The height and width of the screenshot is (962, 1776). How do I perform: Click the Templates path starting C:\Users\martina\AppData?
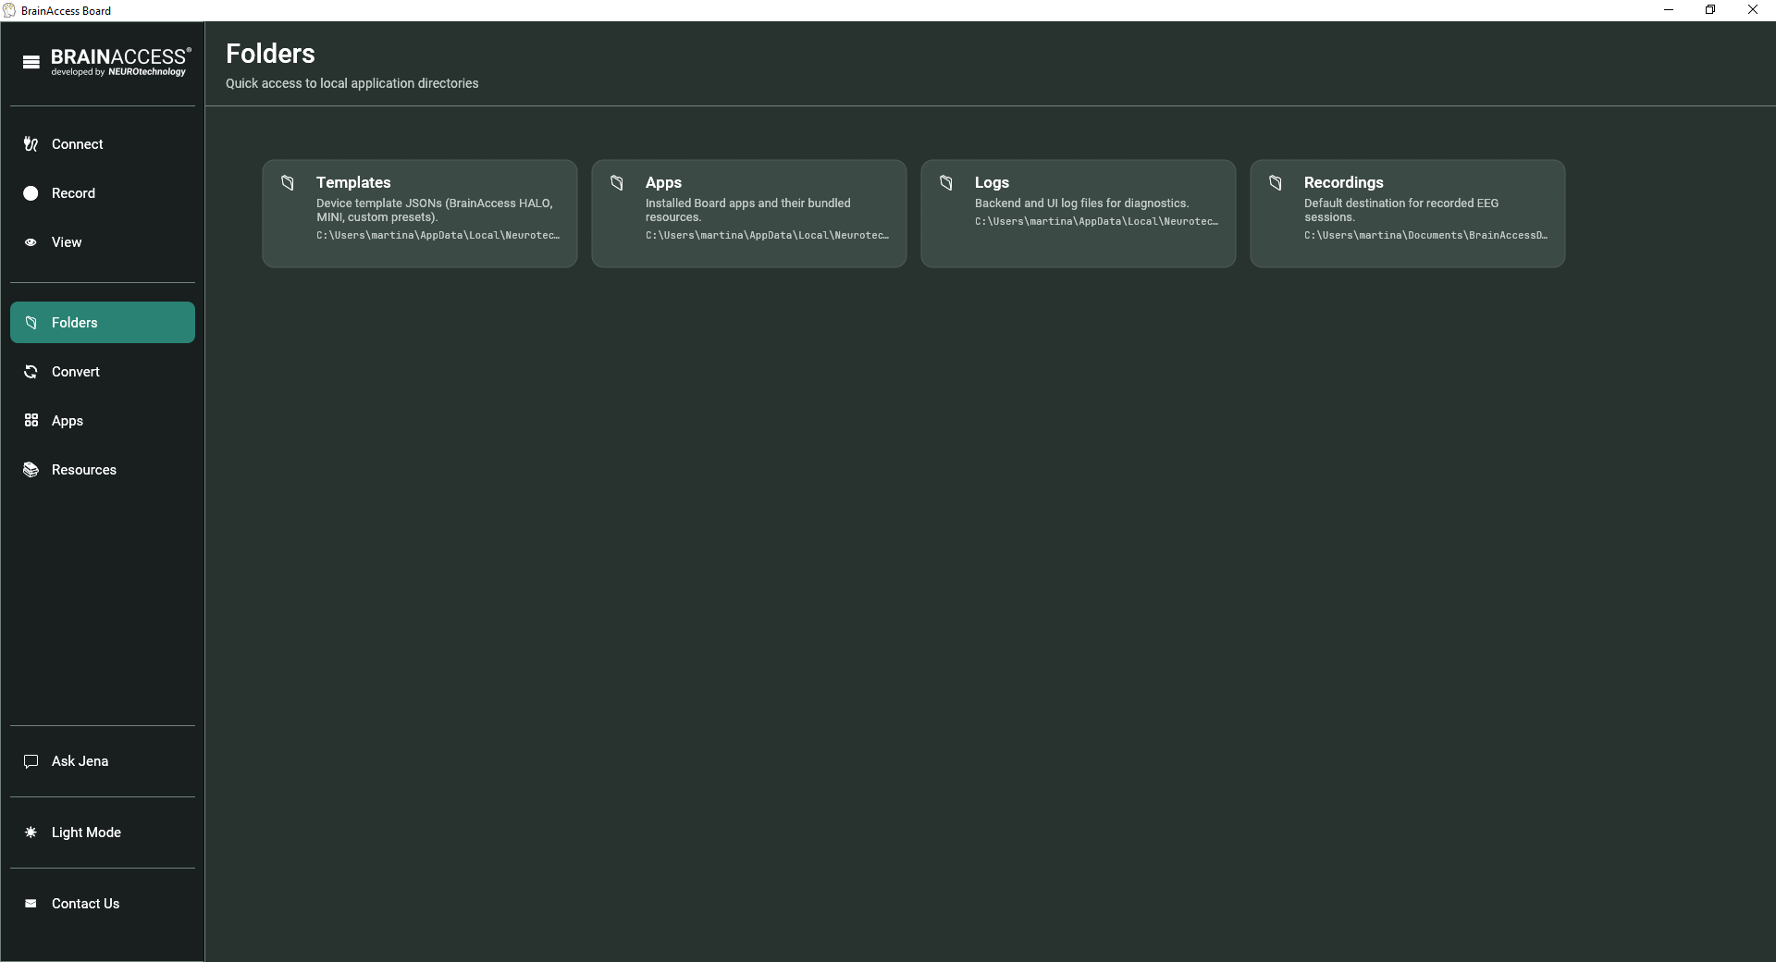[438, 236]
